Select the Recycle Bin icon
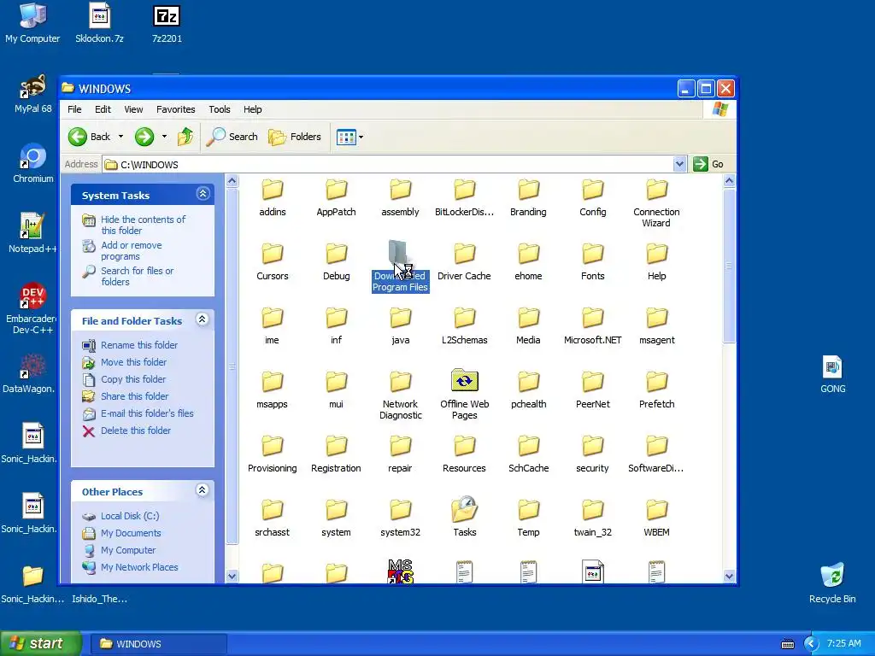This screenshot has width=875, height=656. pyautogui.click(x=832, y=583)
